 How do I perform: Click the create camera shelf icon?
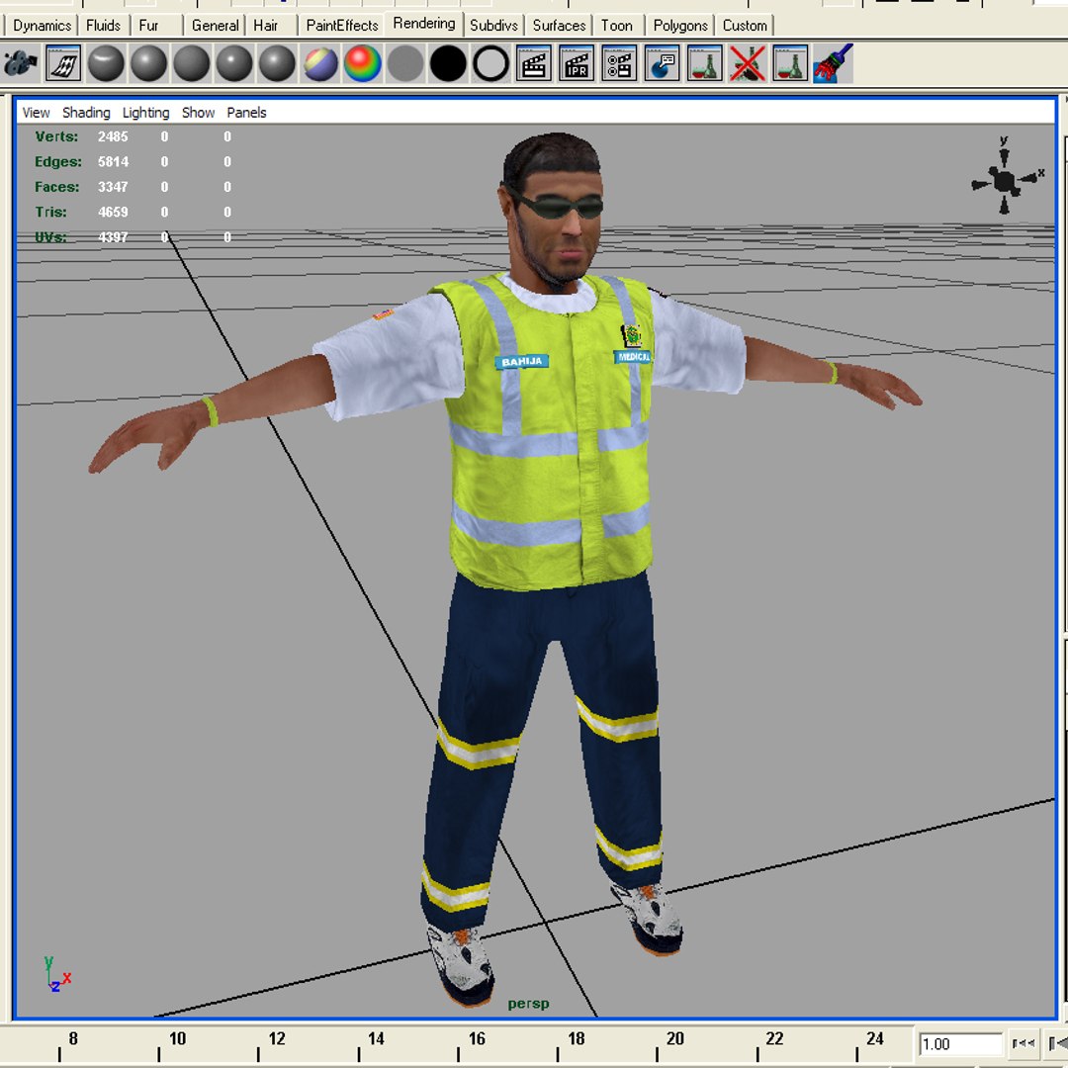[x=21, y=64]
